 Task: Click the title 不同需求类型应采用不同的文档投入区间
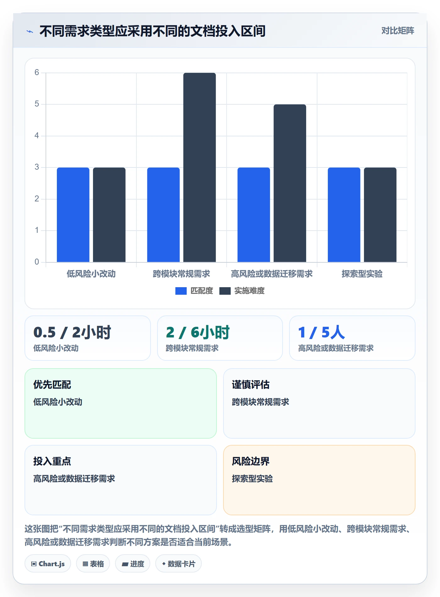coord(152,31)
